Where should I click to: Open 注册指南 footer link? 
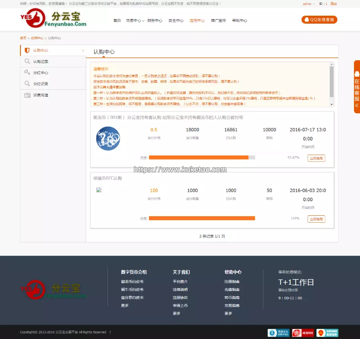click(232, 281)
